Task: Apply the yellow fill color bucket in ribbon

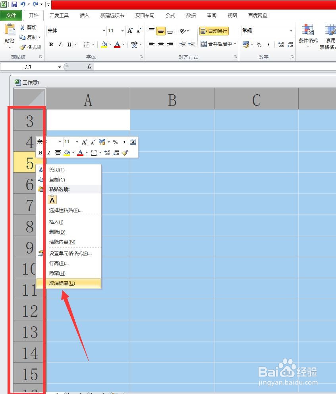Action: pyautogui.click(x=104, y=45)
